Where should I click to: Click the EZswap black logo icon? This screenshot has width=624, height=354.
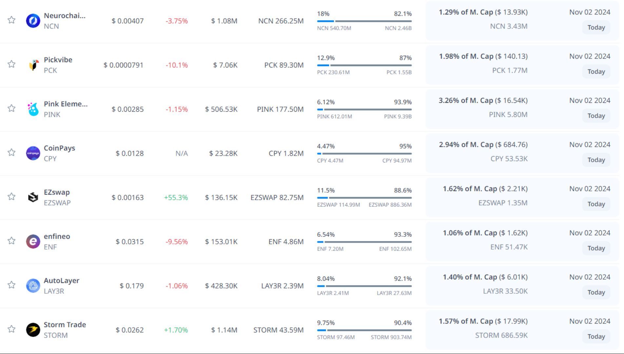point(33,197)
